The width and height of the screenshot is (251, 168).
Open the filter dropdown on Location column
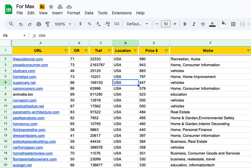(135, 50)
